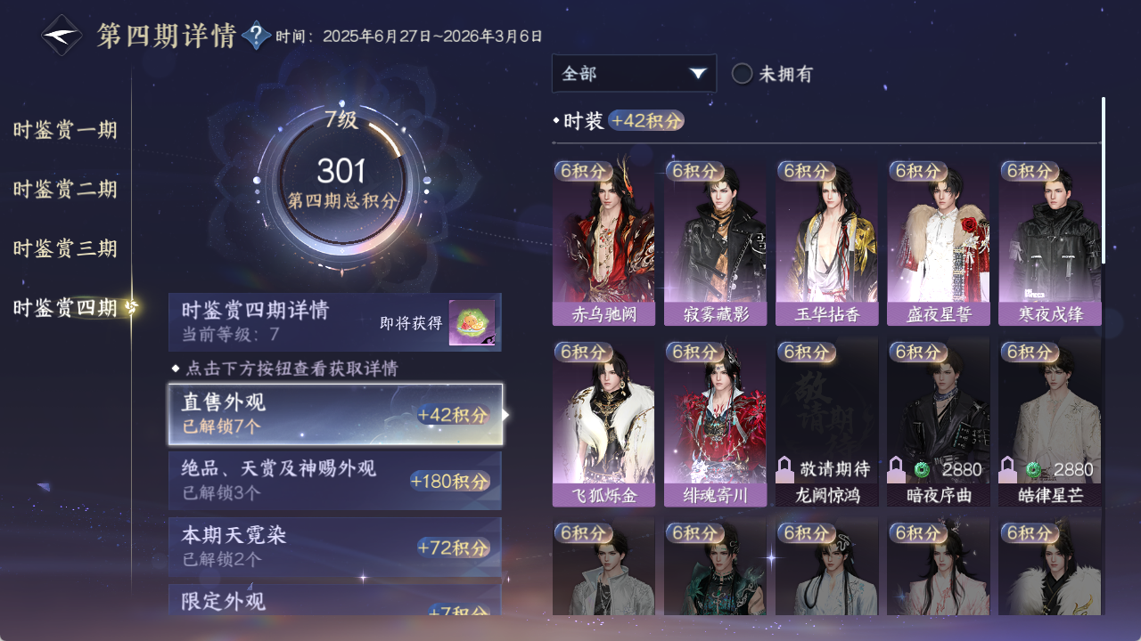1141x641 pixels.
Task: Expand the 本期天霓染 +72积分 entry
Action: [335, 547]
